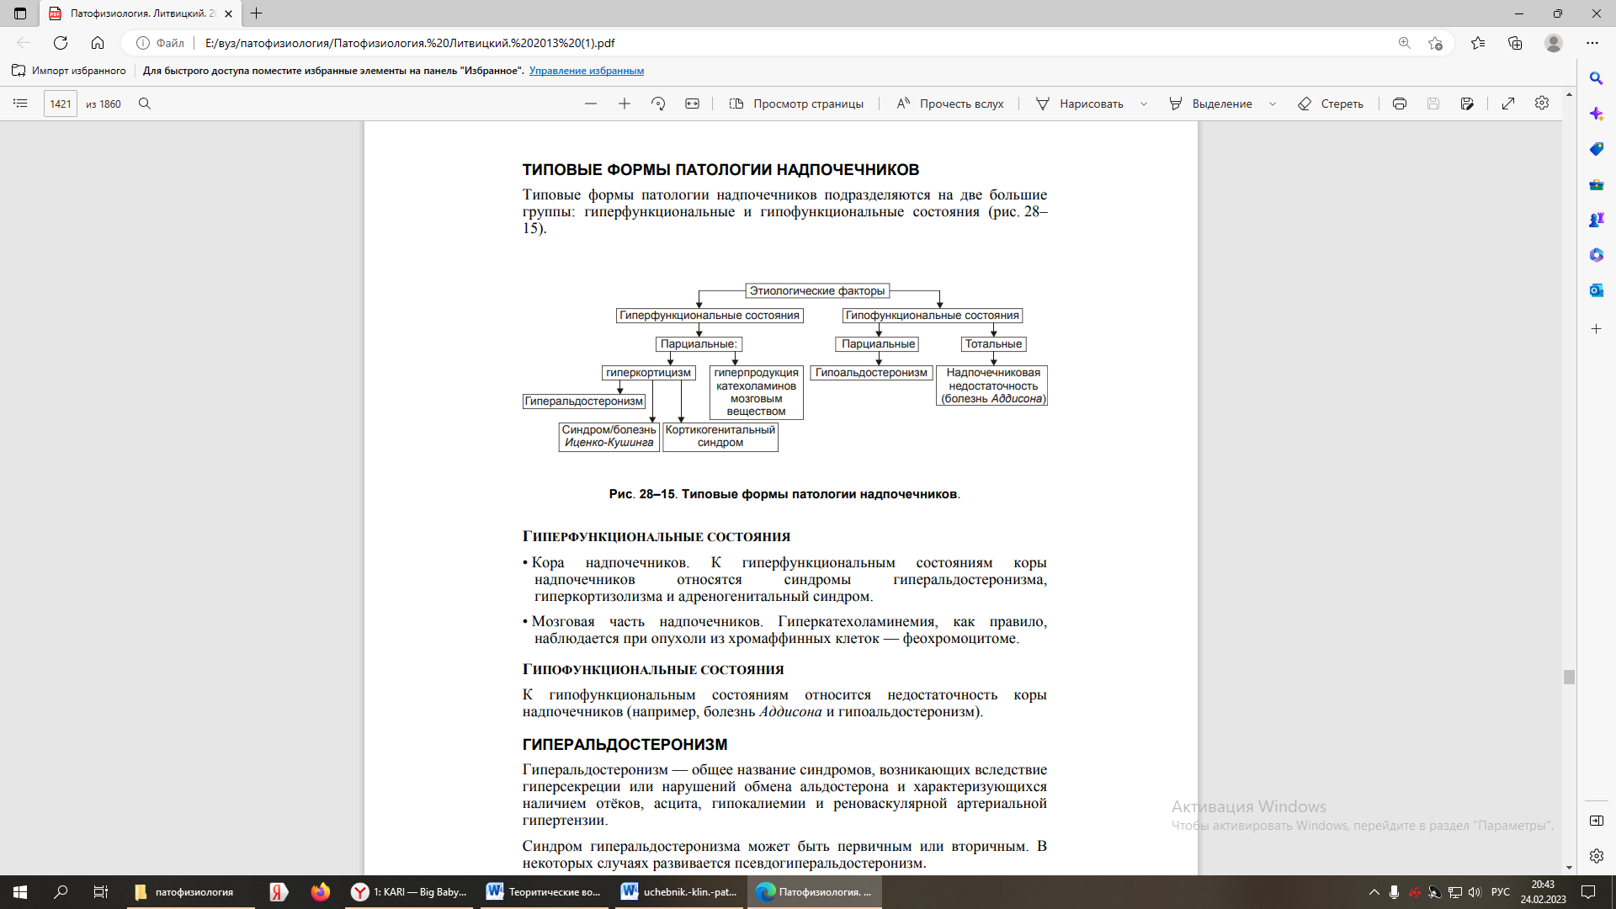Viewport: 1616px width, 909px height.
Task: Open the Tools briefcase sidebar icon
Action: coord(1596,184)
